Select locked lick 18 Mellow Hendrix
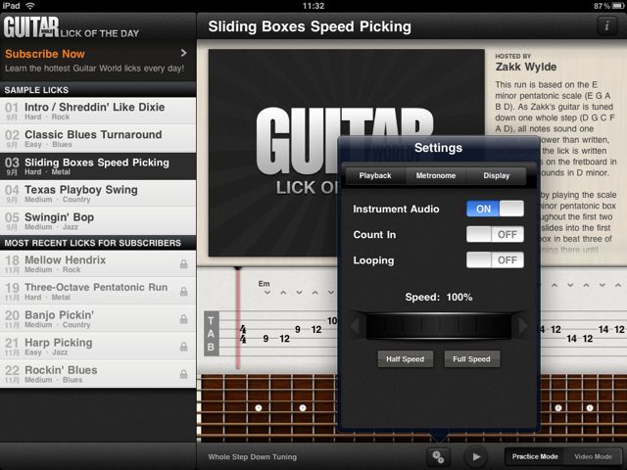Image resolution: width=627 pixels, height=470 pixels. [98, 263]
